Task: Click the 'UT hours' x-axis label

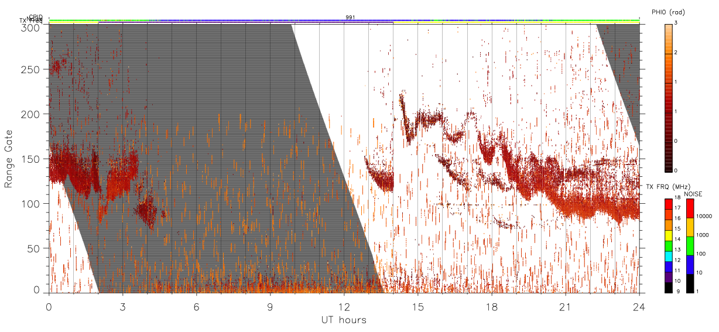Action: (x=344, y=320)
